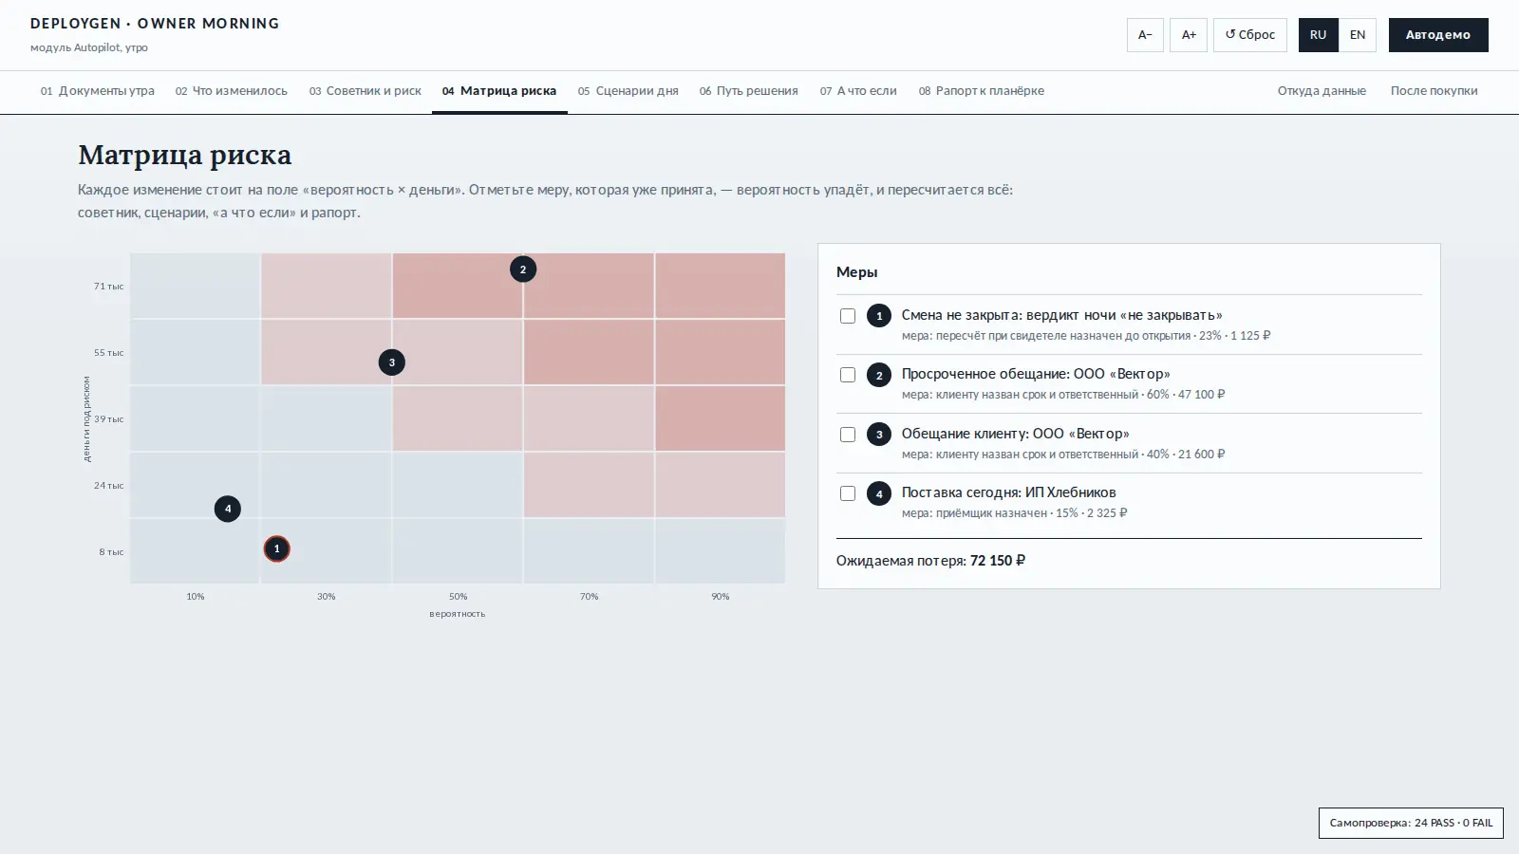Go to the «08 Рапорт к планёрке» tab
This screenshot has width=1519, height=854.
pos(982,91)
